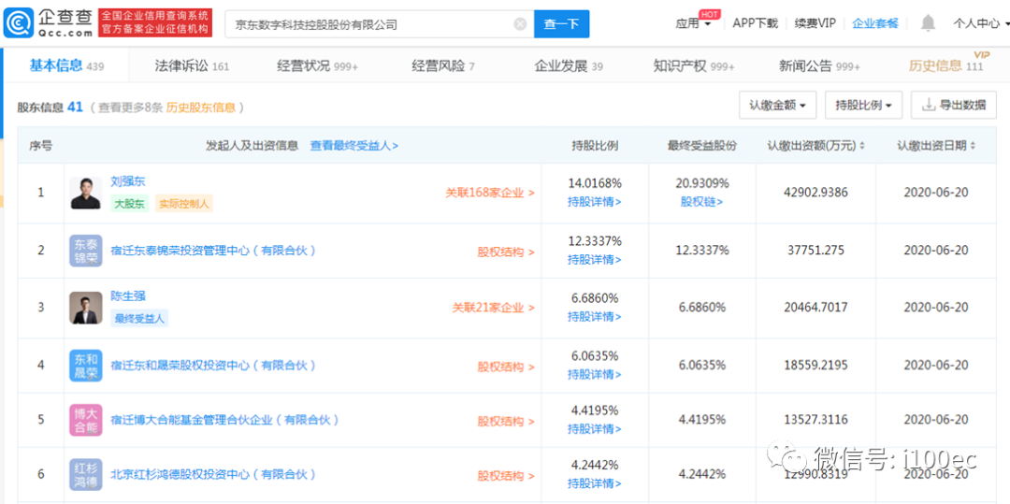Select the 18559.2195 capital amount cell
This screenshot has width=1010, height=504.
point(815,365)
